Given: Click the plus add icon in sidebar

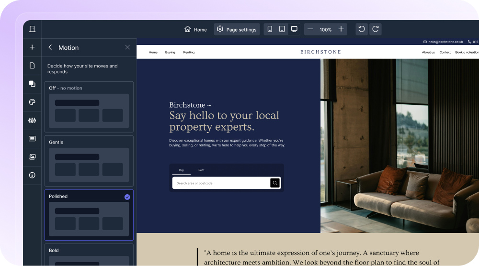Looking at the screenshot, I should pyautogui.click(x=32, y=47).
